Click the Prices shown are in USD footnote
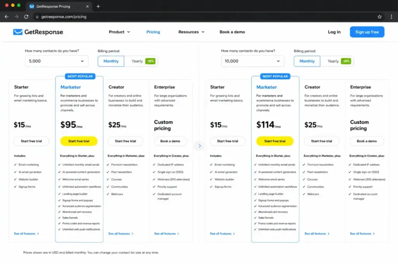The width and height of the screenshot is (398, 265). click(91, 253)
